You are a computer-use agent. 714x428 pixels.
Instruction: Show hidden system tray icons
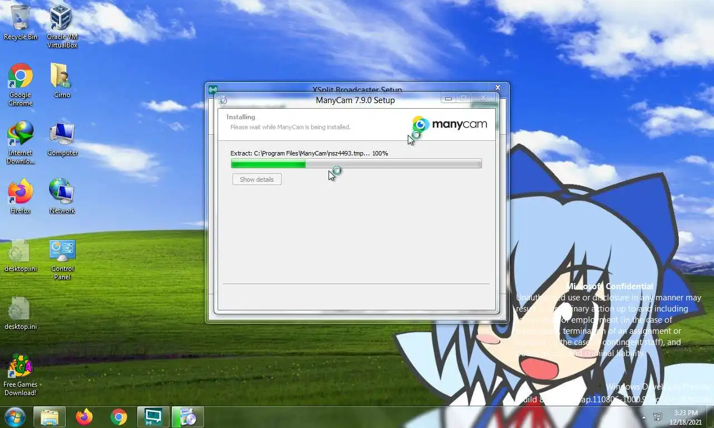tap(644, 417)
